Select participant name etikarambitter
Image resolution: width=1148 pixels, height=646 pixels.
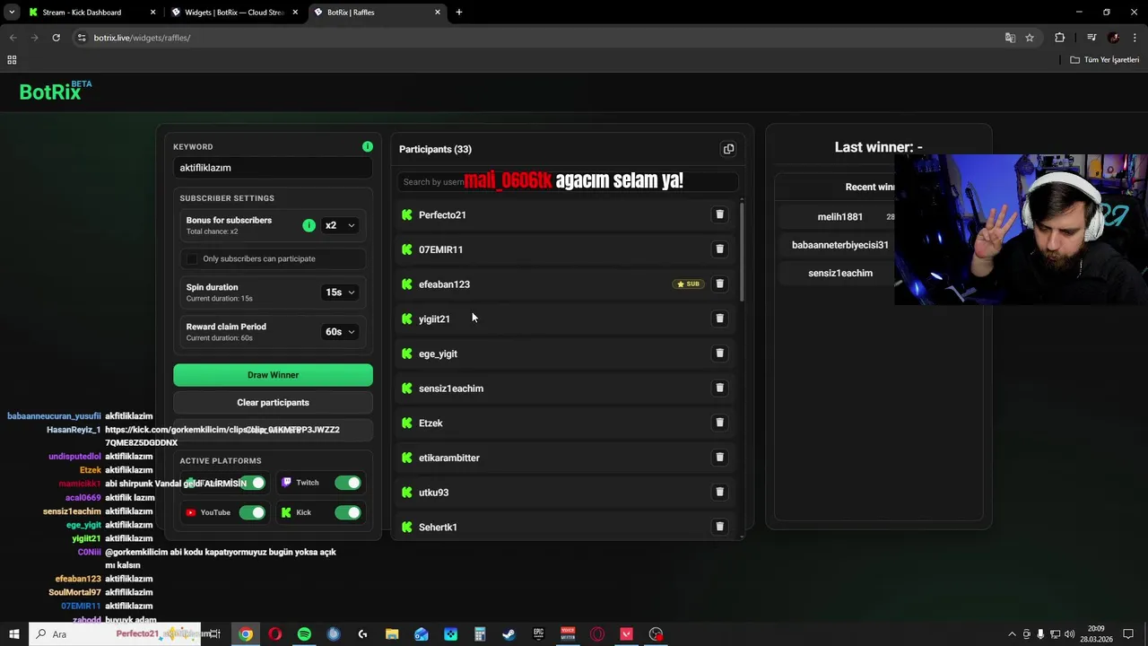(448, 458)
